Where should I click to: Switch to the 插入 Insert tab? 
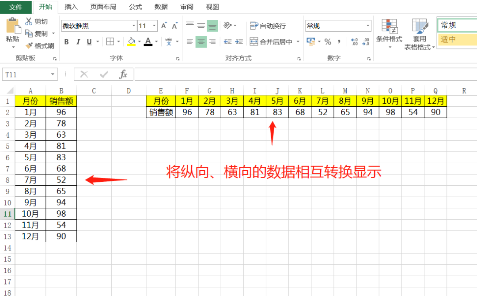coord(71,7)
